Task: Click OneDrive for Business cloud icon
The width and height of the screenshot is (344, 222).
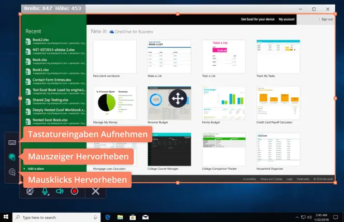Action: click(112, 32)
